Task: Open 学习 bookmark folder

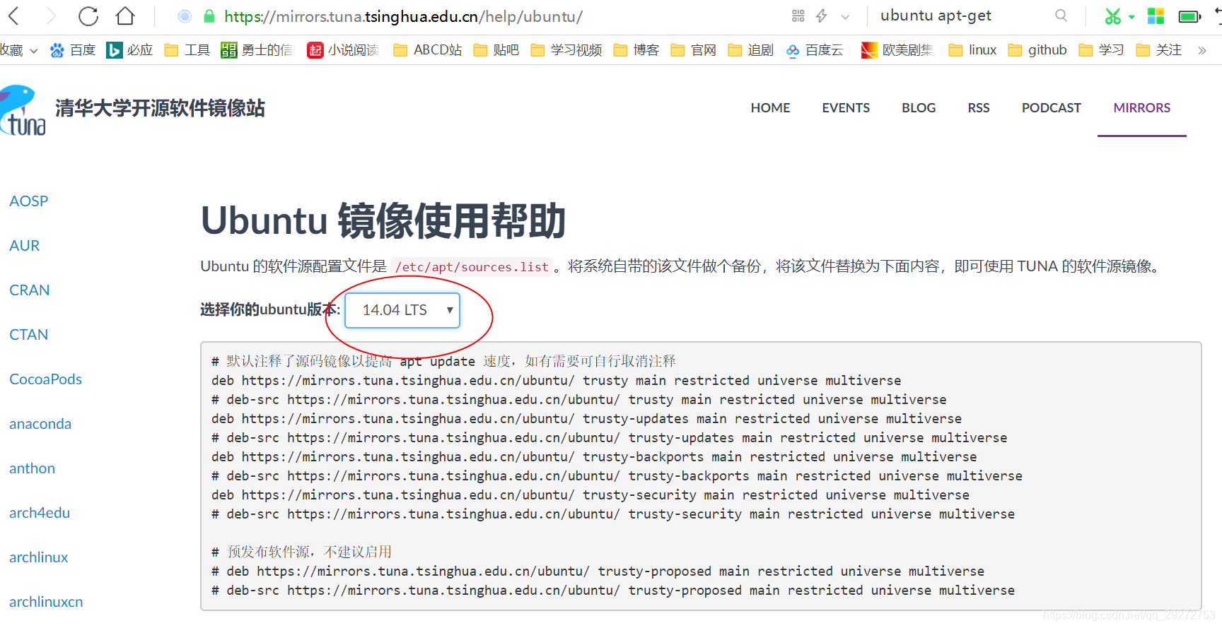Action: click(x=1101, y=50)
